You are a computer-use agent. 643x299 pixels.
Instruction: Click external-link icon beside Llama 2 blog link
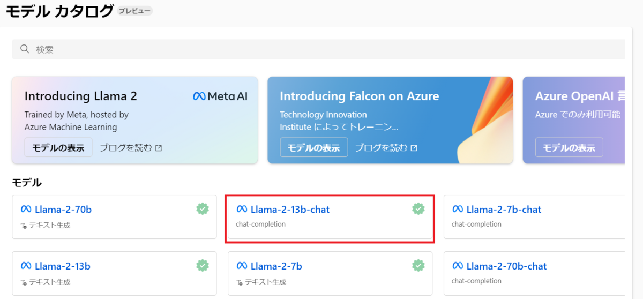158,148
